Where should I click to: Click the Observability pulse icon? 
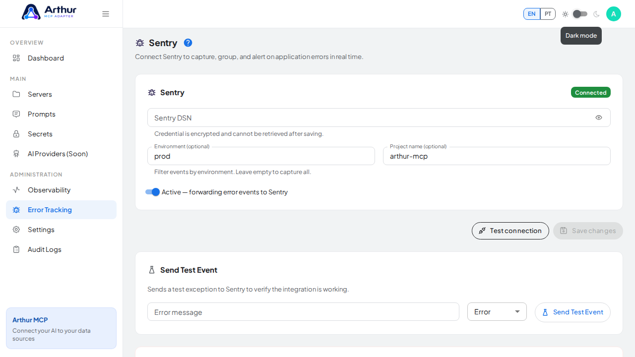pos(16,190)
